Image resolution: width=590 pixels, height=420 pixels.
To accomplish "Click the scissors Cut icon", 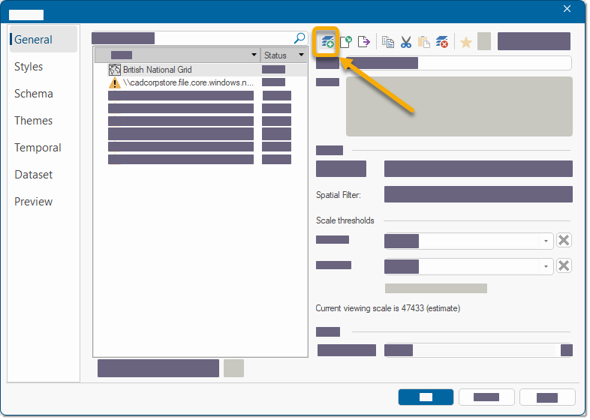I will [406, 42].
